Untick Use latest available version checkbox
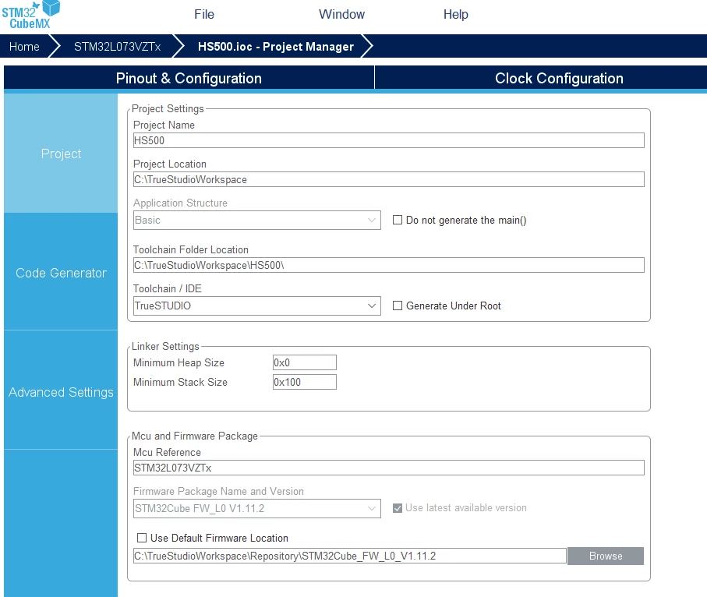The width and height of the screenshot is (707, 597). [x=398, y=508]
